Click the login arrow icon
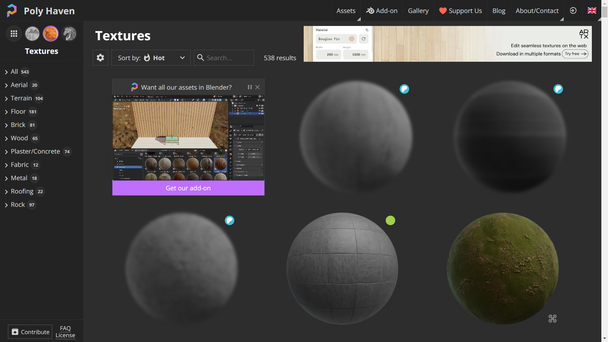The width and height of the screenshot is (608, 342). [573, 10]
